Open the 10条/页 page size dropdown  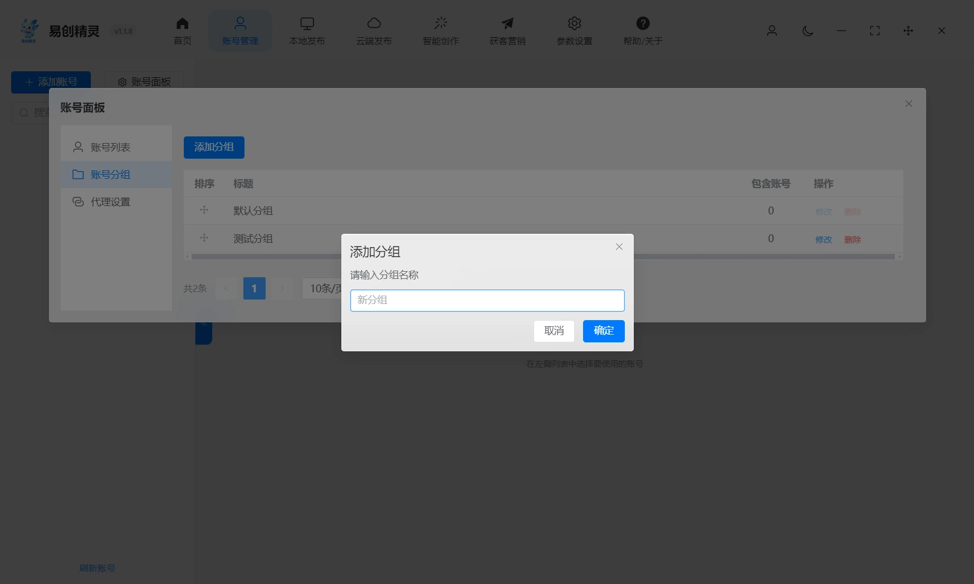(x=322, y=288)
